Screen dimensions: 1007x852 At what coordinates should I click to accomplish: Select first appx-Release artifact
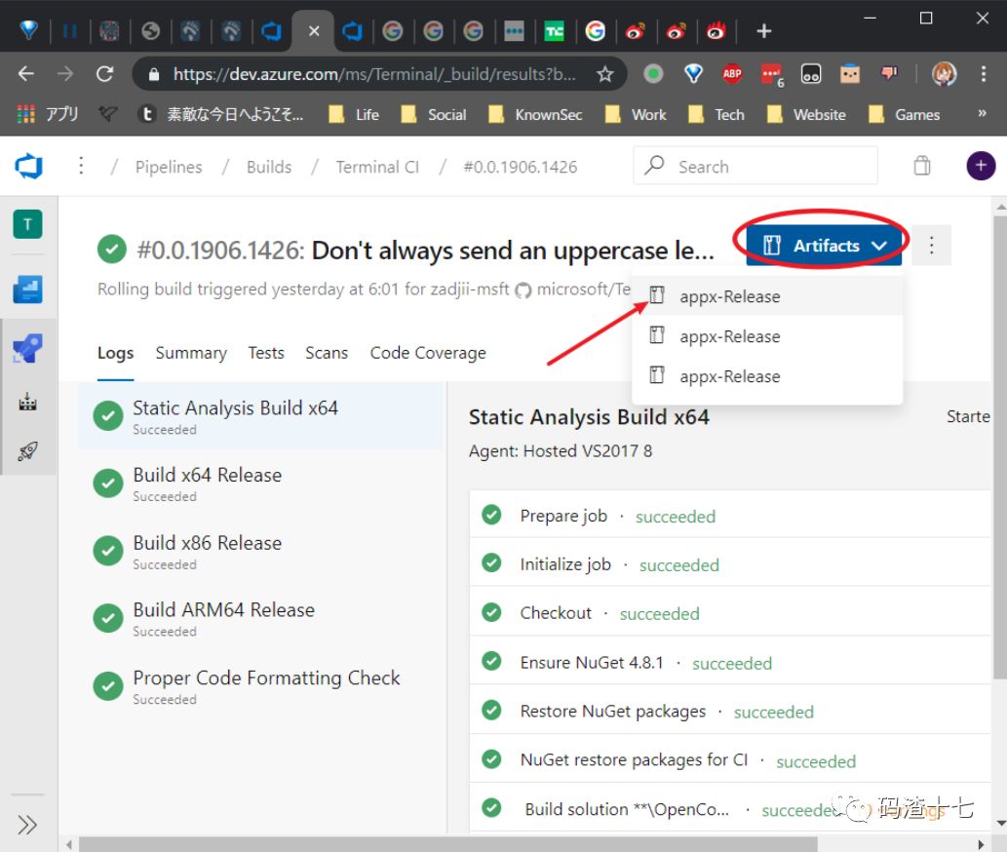pos(767,296)
